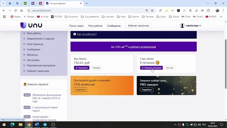The width and height of the screenshot is (227, 128).
Task: Open Сообщения in sidebar
Action: coord(34,49)
